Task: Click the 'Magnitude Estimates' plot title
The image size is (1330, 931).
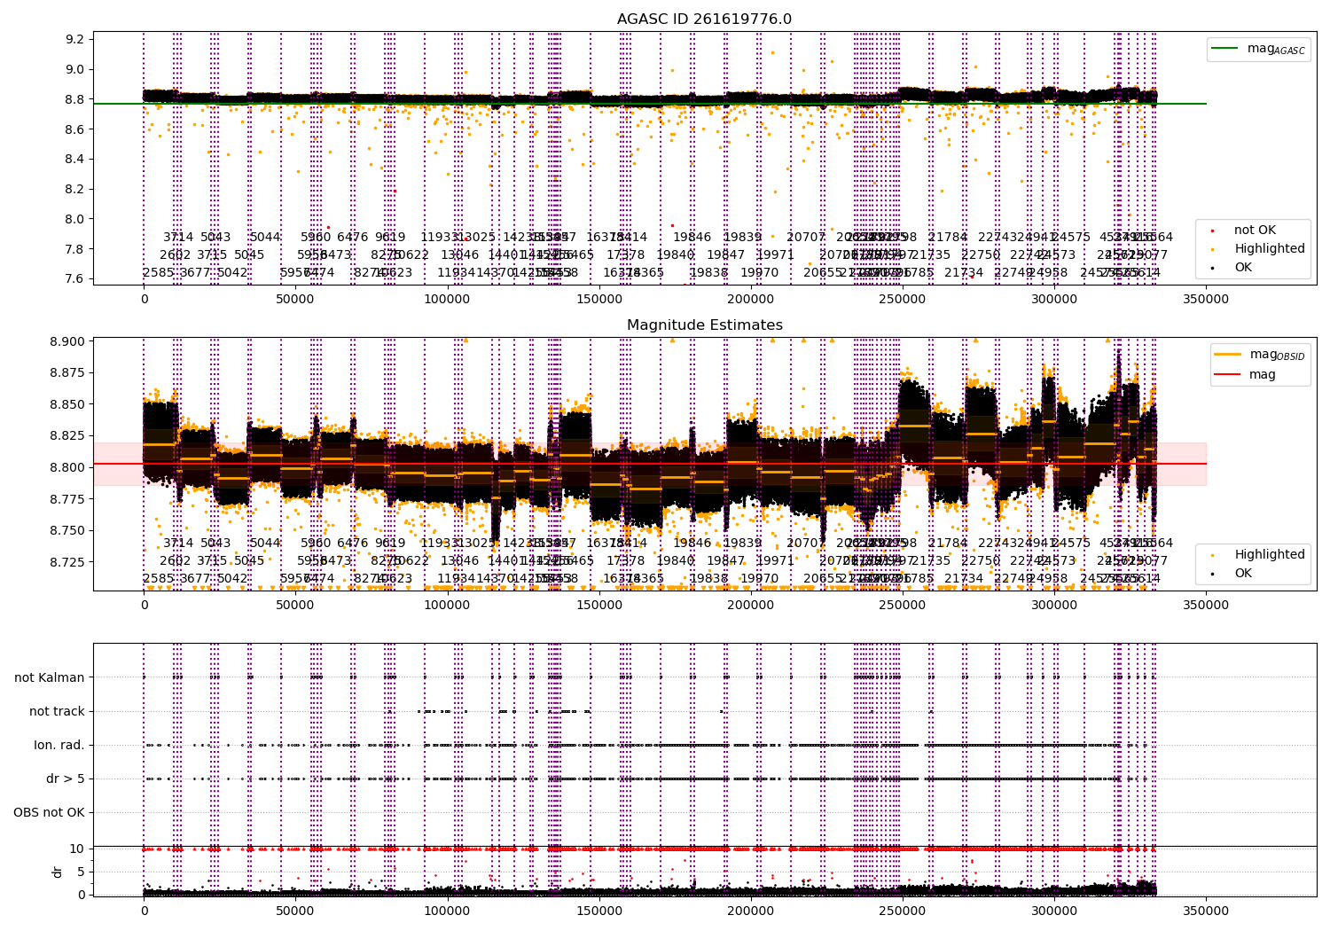Action: [704, 325]
